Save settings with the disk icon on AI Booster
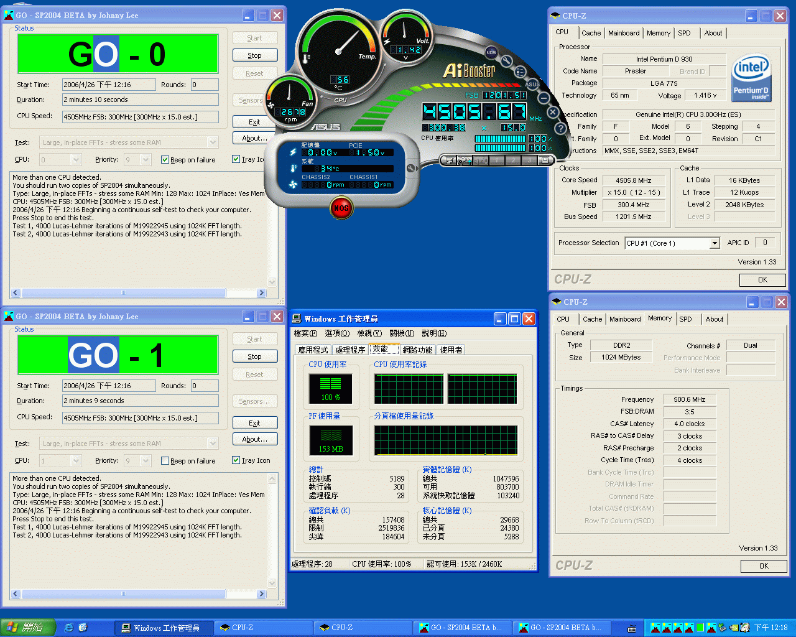 tap(544, 160)
